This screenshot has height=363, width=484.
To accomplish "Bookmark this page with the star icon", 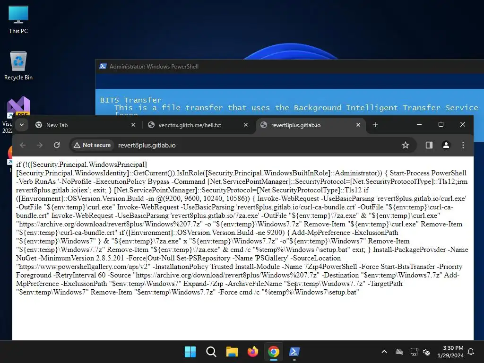I will [405, 145].
